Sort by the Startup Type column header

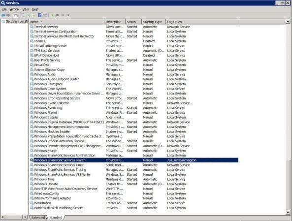tap(154, 22)
